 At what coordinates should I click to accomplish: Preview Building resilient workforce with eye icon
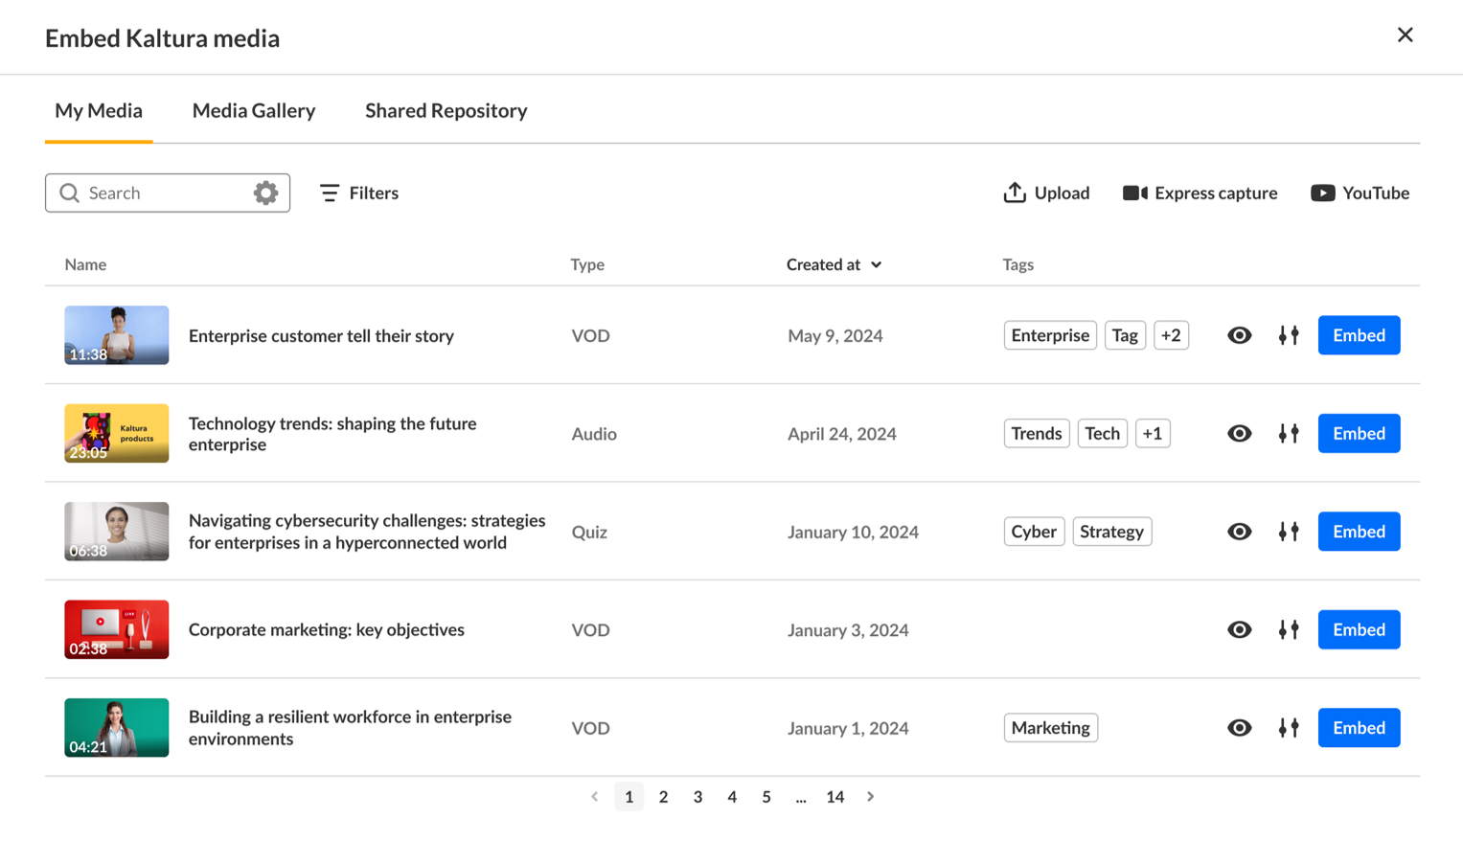tap(1239, 728)
